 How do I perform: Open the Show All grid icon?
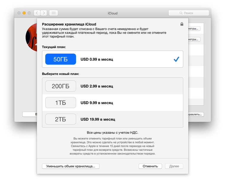pyautogui.click(x=54, y=13)
